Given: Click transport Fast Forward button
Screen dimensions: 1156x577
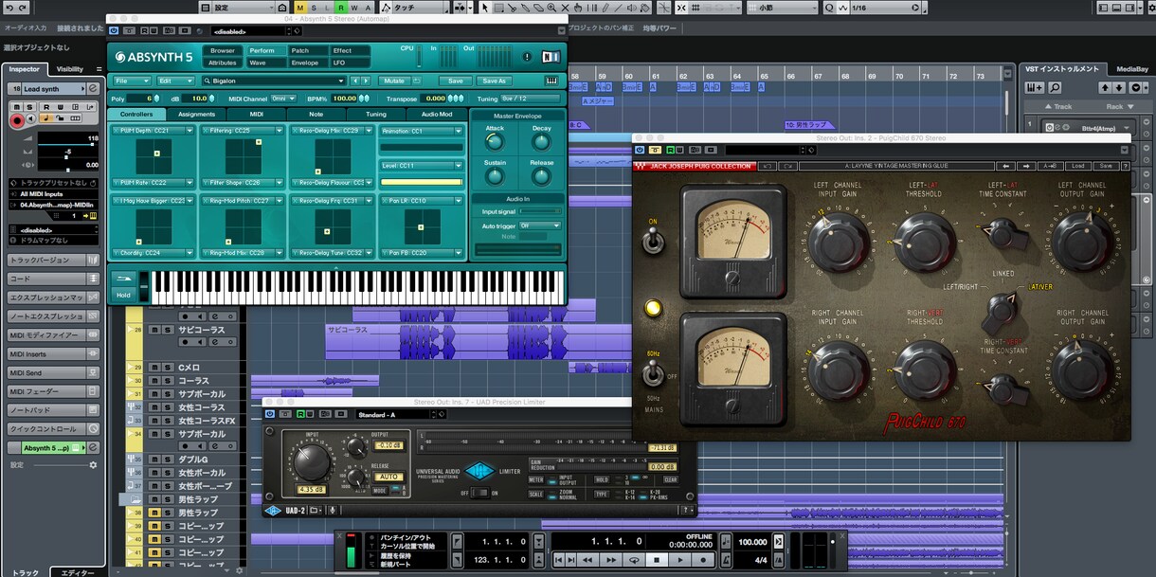Looking at the screenshot, I should [x=611, y=560].
